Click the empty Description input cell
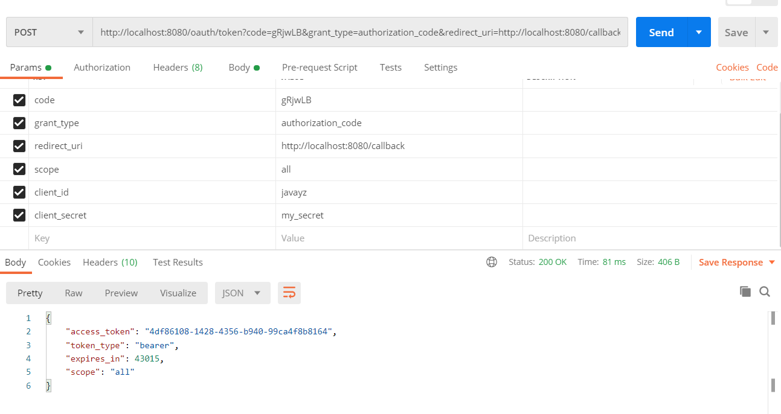 (649, 238)
